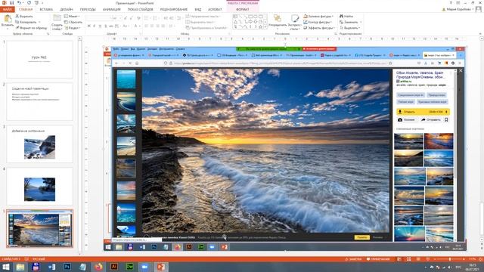This screenshot has height=272, width=484.
Task: Align text to the left
Action: (146, 26)
